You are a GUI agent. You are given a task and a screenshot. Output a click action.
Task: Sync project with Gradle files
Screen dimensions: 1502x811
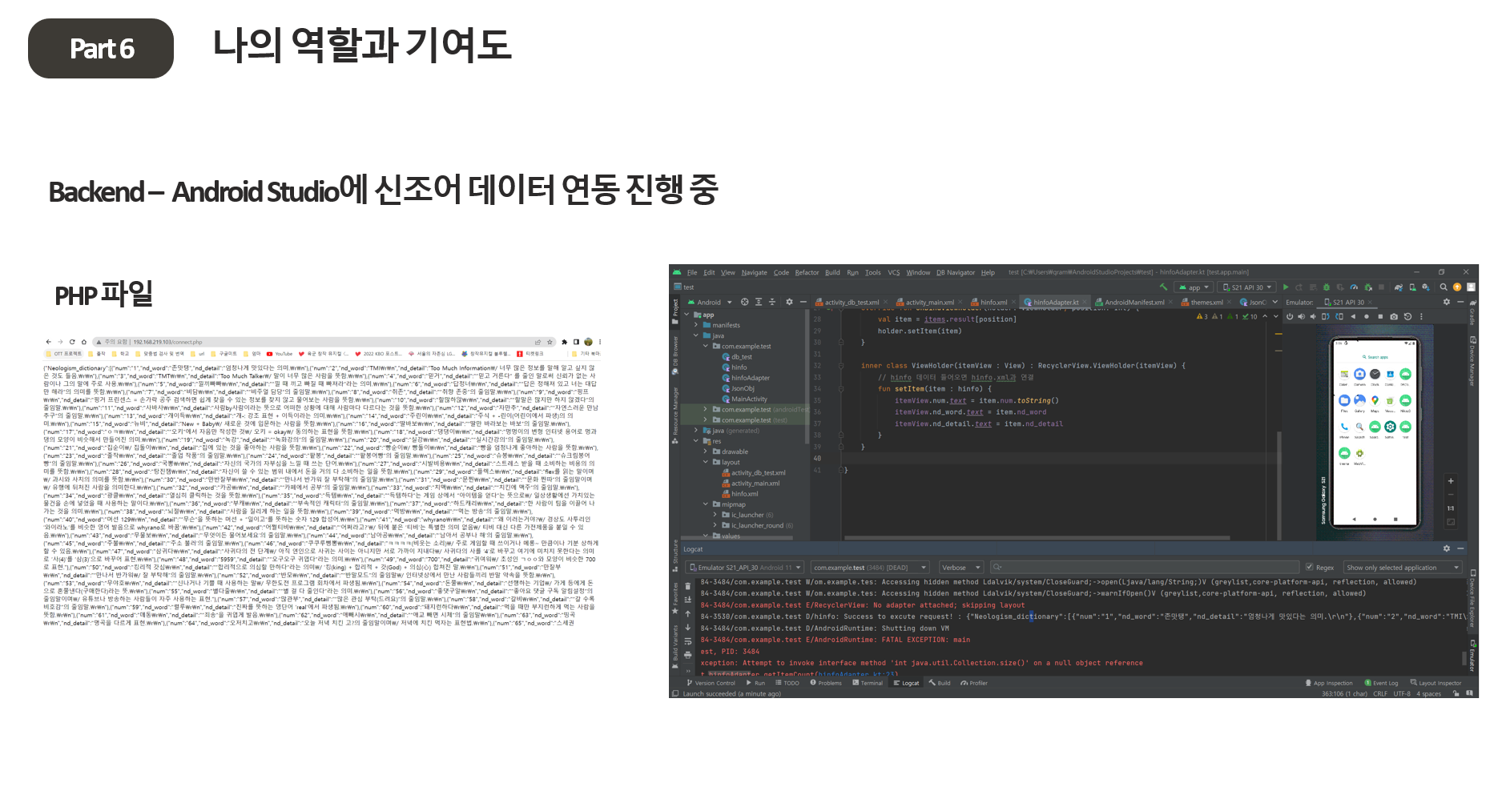pyautogui.click(x=1398, y=287)
